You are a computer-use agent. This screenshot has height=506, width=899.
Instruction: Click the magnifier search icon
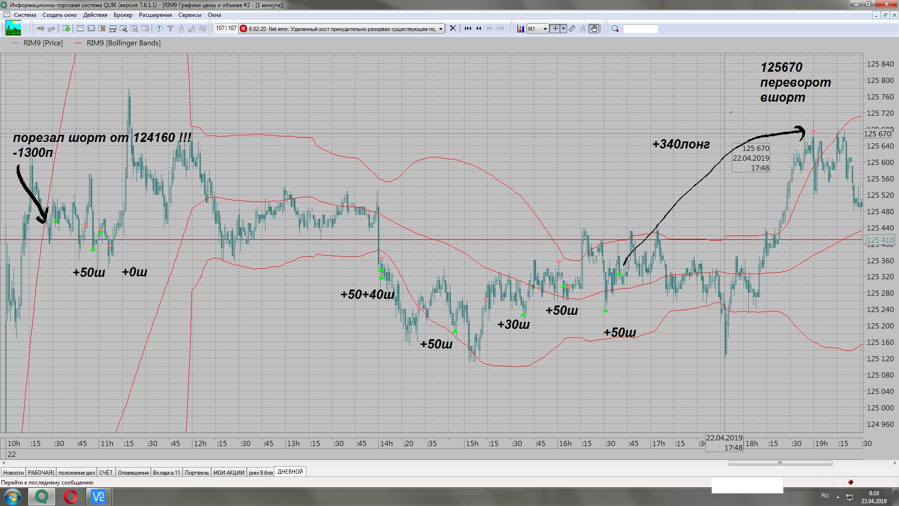pos(615,29)
